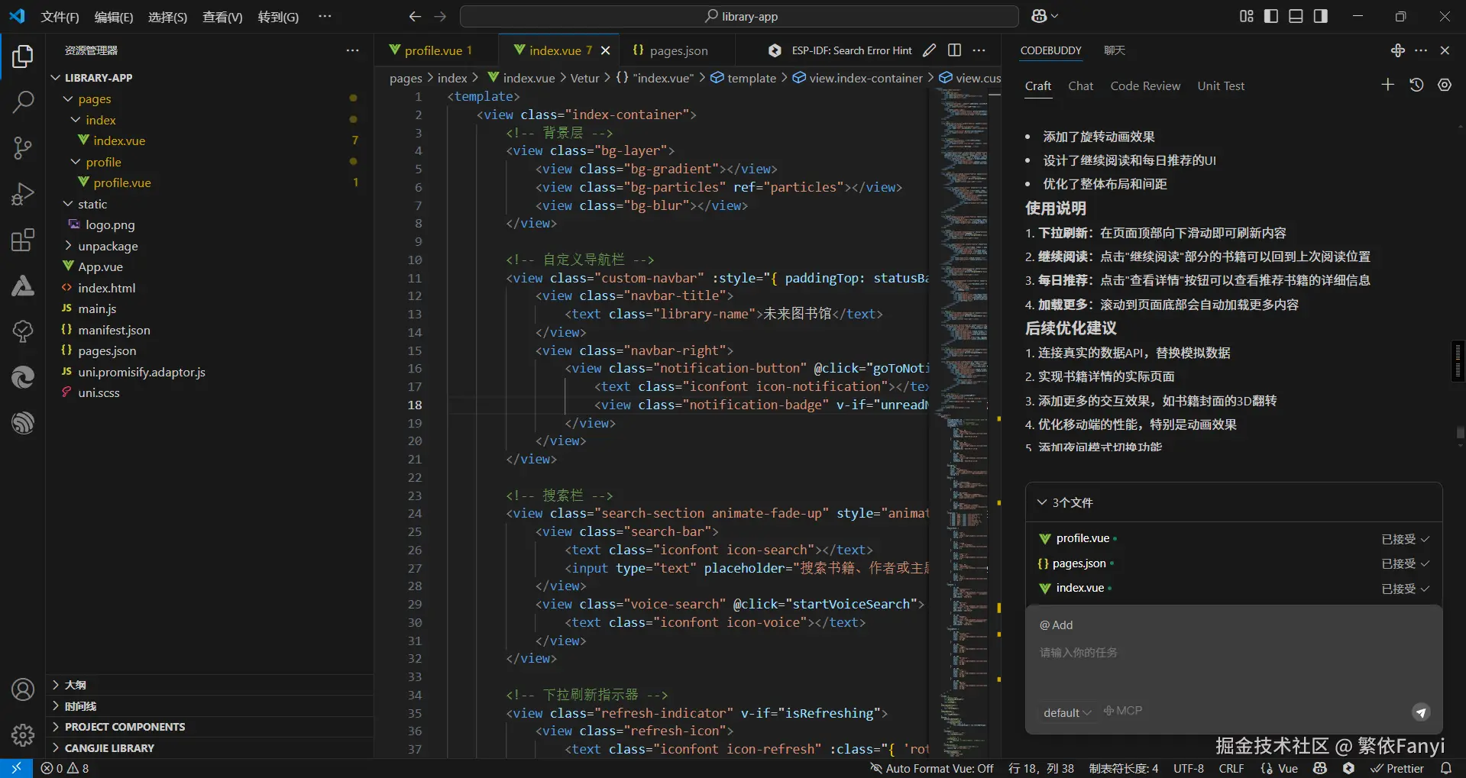Open Source Control view
1466x778 pixels.
[23, 148]
